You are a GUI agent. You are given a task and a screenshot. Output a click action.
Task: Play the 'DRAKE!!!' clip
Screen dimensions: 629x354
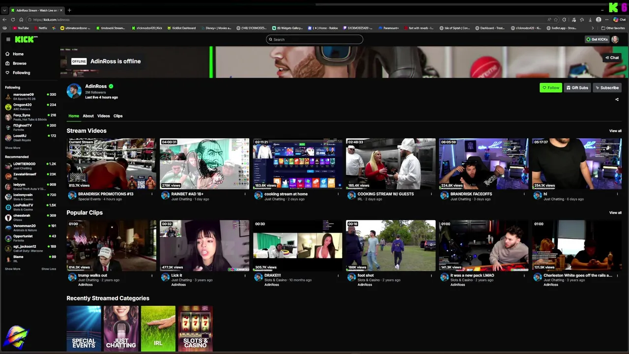point(298,245)
